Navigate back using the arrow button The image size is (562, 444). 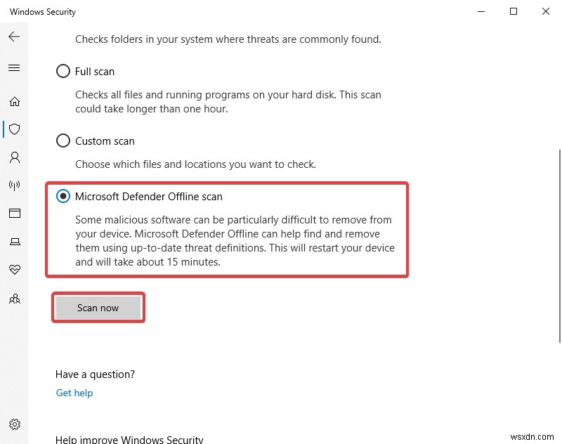pos(14,37)
